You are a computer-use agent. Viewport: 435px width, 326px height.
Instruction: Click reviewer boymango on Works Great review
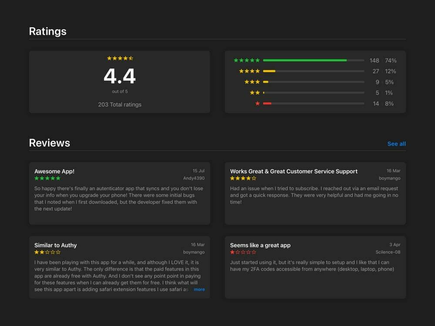point(390,178)
